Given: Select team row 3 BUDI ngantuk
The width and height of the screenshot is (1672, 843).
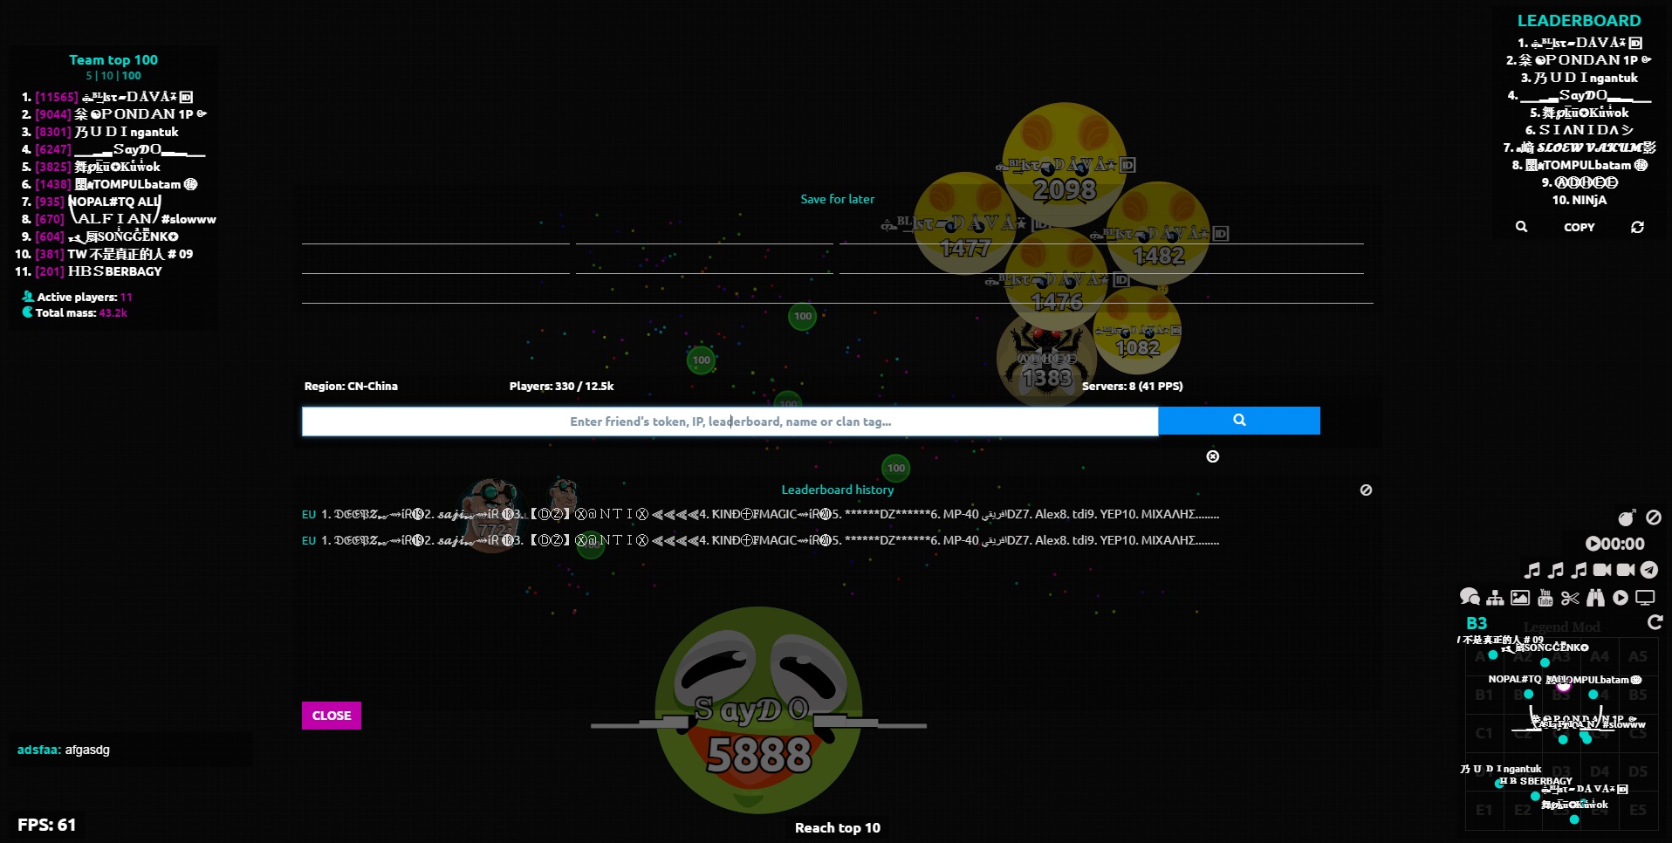Looking at the screenshot, I should pyautogui.click(x=100, y=132).
